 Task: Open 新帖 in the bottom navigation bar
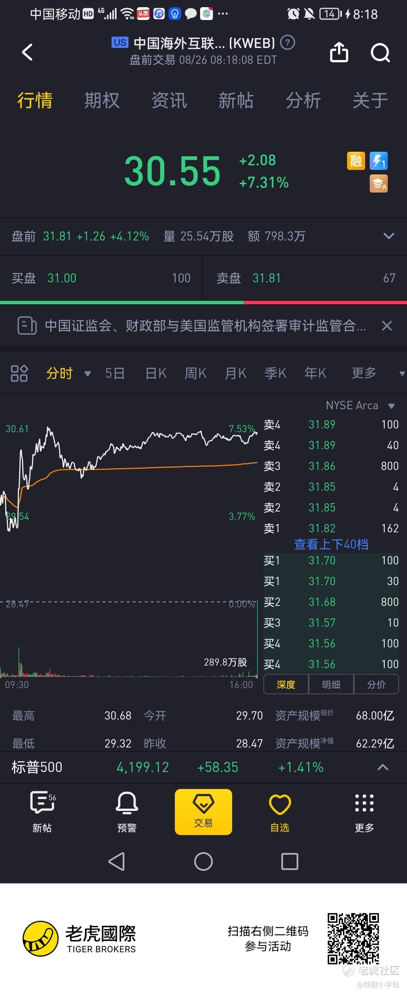42,812
